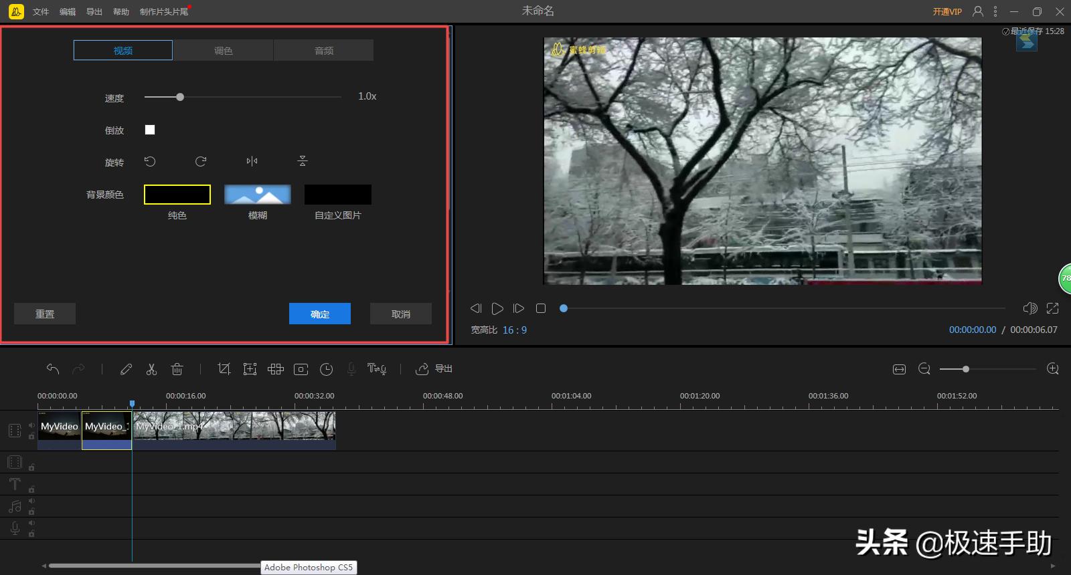Lock the text track
Image resolution: width=1071 pixels, height=575 pixels.
pyautogui.click(x=31, y=489)
